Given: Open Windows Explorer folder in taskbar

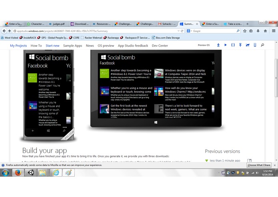Looking at the screenshot, I should pyautogui.click(x=42, y=173).
